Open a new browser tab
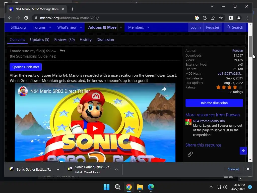The width and height of the screenshot is (257, 193). click(72, 9)
